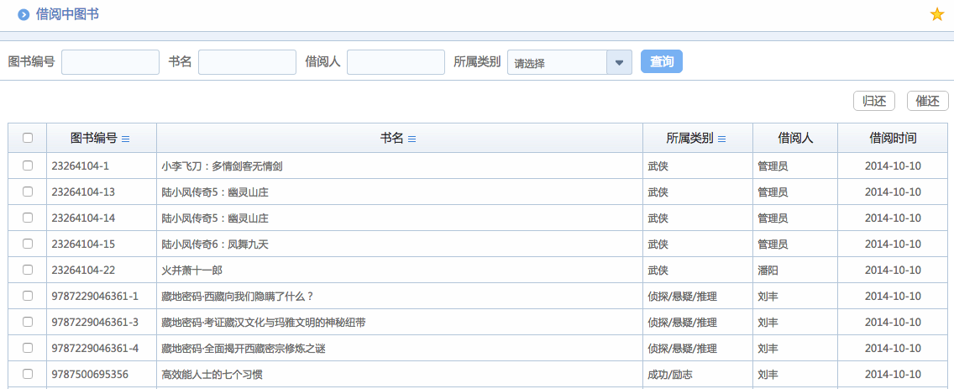The image size is (954, 389).
Task: Focus the 图书编号 input field
Action: pos(110,62)
